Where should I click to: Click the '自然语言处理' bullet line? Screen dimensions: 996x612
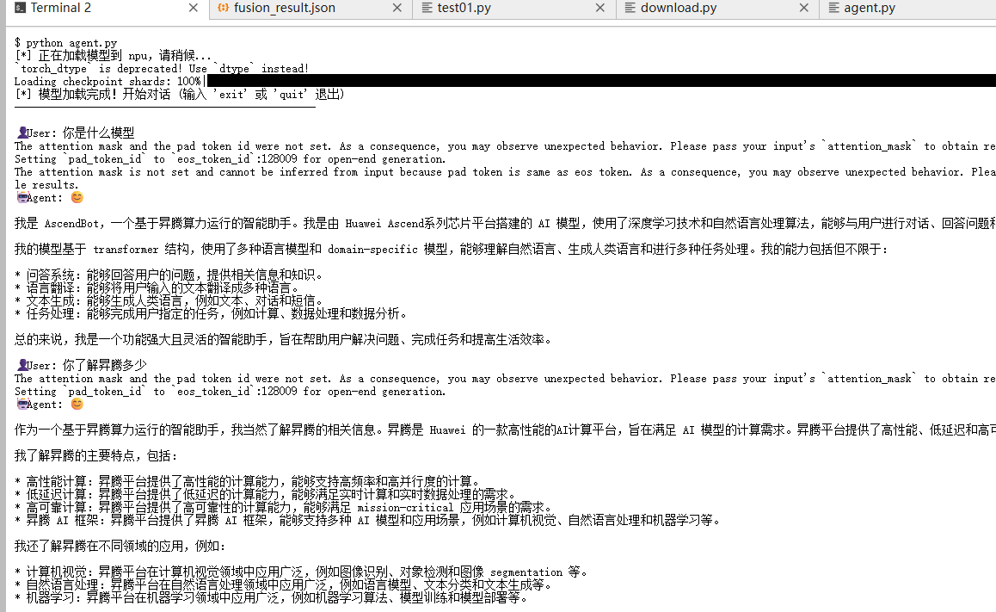tap(284, 584)
